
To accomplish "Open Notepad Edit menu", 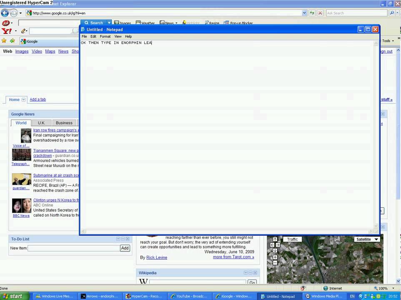I will [x=93, y=37].
